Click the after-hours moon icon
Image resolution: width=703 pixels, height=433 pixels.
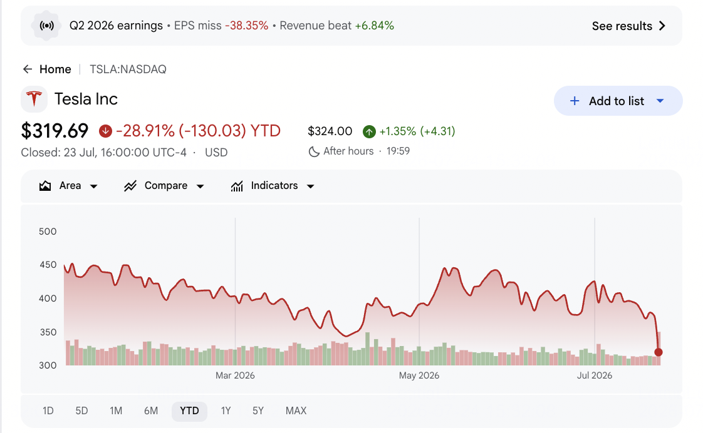click(x=314, y=151)
